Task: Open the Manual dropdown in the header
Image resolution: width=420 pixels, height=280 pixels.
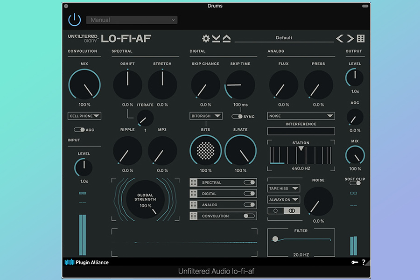Action: (x=132, y=20)
